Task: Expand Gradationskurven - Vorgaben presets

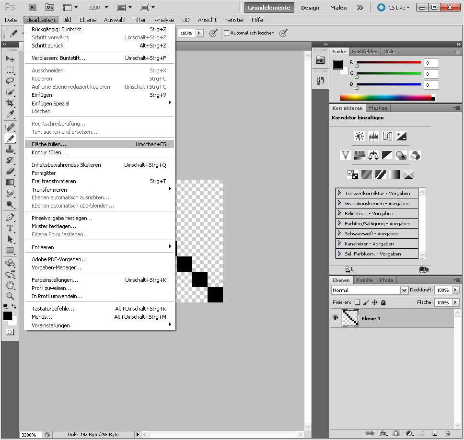Action: [x=339, y=203]
